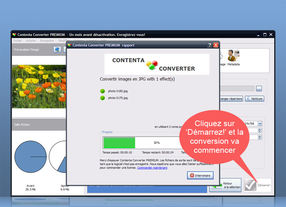The width and height of the screenshot is (286, 207).
Task: Close the main Contenta Converter window
Action: [x=271, y=35]
